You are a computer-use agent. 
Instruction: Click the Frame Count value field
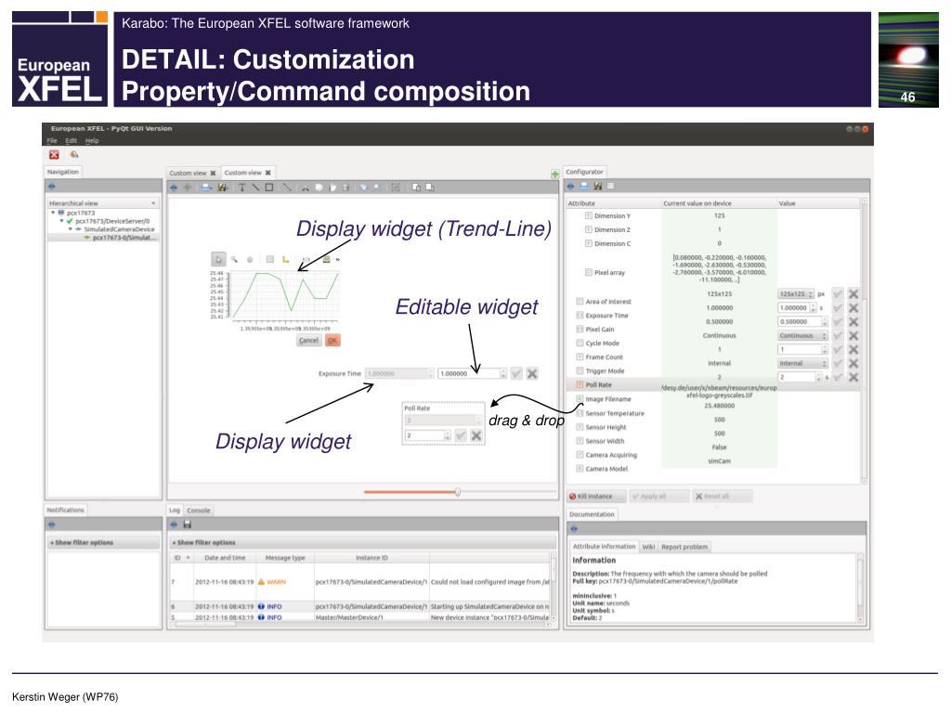tap(803, 350)
